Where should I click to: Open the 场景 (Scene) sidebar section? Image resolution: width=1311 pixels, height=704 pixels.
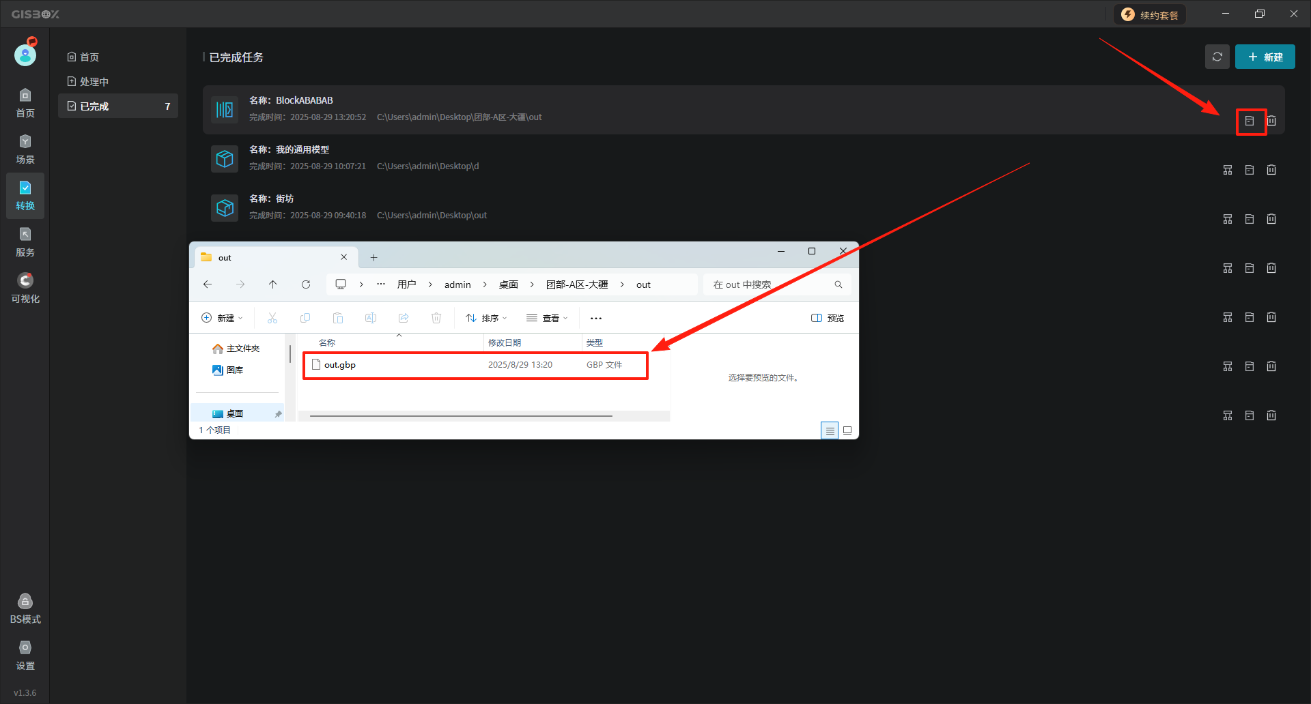[x=25, y=149]
